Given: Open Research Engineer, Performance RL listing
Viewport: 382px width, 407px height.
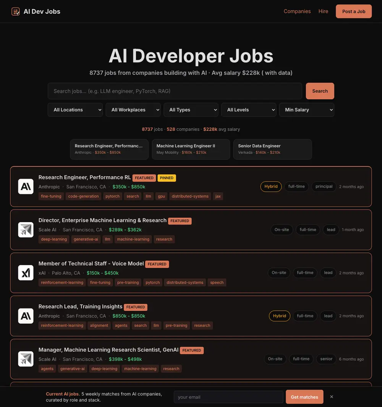Looking at the screenshot, I should (x=85, y=177).
